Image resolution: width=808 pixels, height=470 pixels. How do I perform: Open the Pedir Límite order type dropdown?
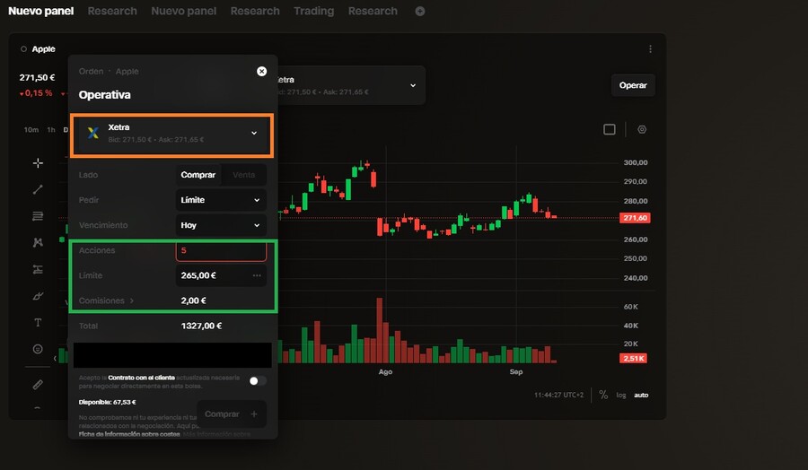point(221,200)
